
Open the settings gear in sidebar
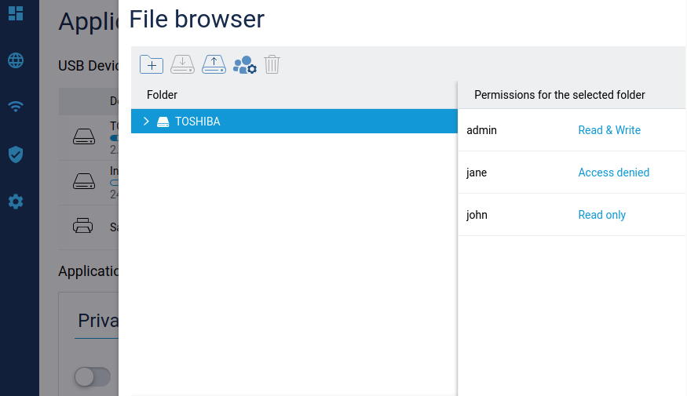(x=16, y=202)
